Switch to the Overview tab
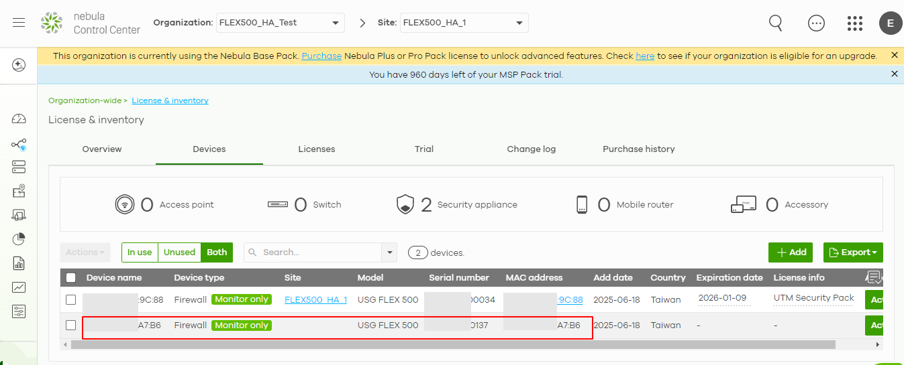 coord(102,149)
